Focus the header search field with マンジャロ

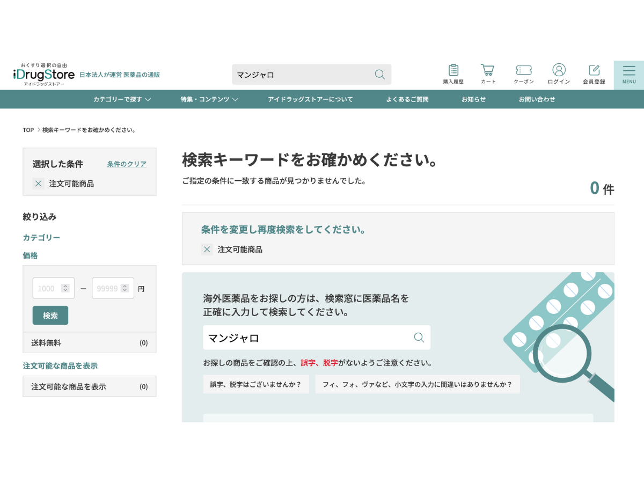[311, 75]
